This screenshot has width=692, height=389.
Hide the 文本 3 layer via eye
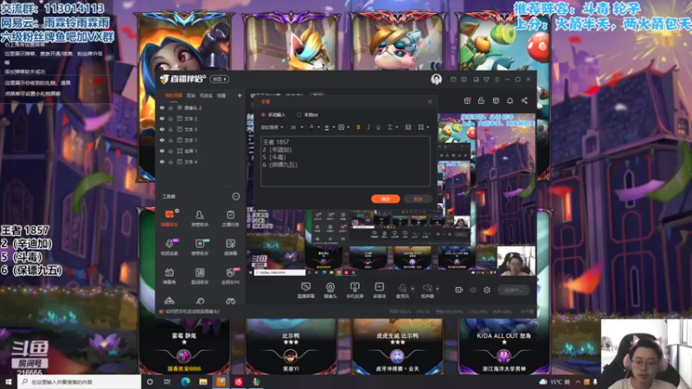162,129
